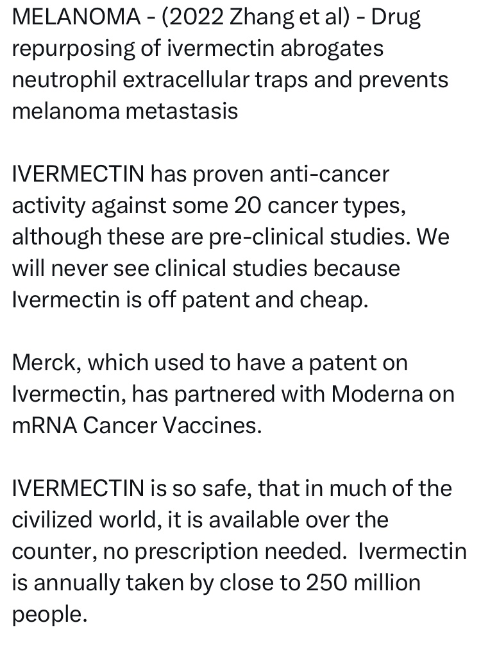Click the word "Moderna"
The width and height of the screenshot is (481, 650).
pos(376,394)
